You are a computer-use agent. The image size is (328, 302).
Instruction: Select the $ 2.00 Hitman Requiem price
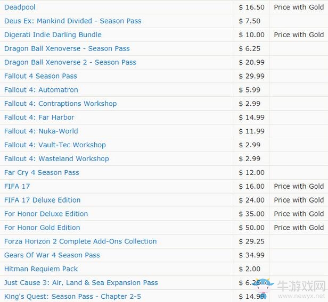250,269
